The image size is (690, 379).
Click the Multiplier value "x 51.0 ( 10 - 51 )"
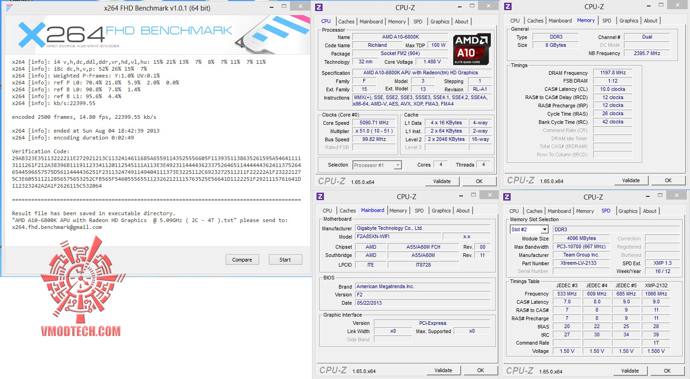click(374, 131)
